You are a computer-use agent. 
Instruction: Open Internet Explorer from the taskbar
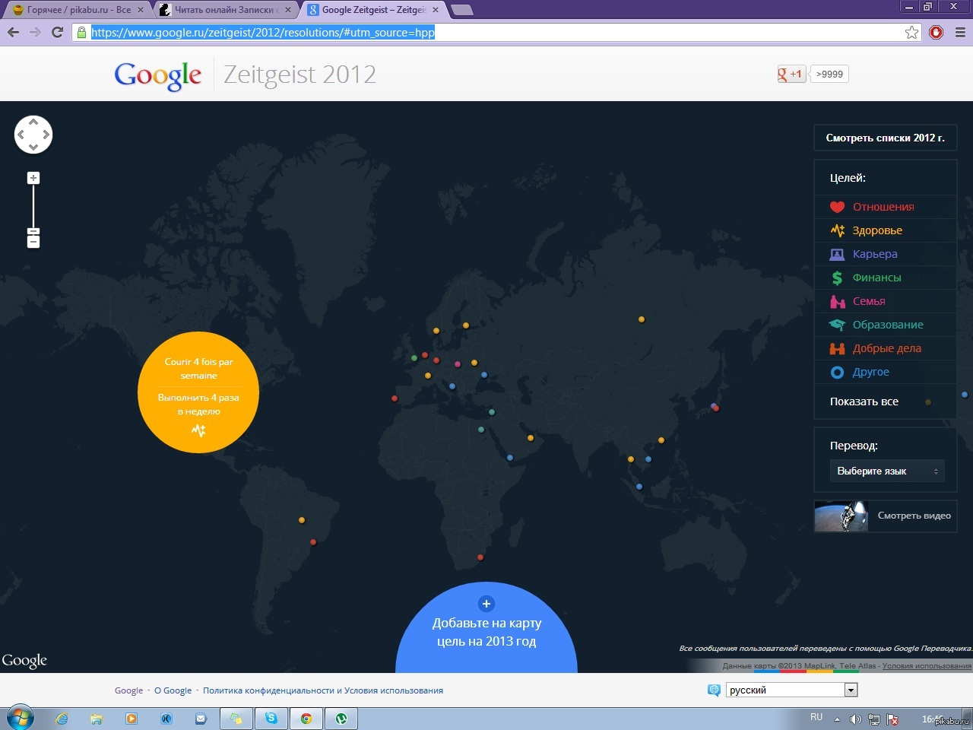(x=62, y=718)
